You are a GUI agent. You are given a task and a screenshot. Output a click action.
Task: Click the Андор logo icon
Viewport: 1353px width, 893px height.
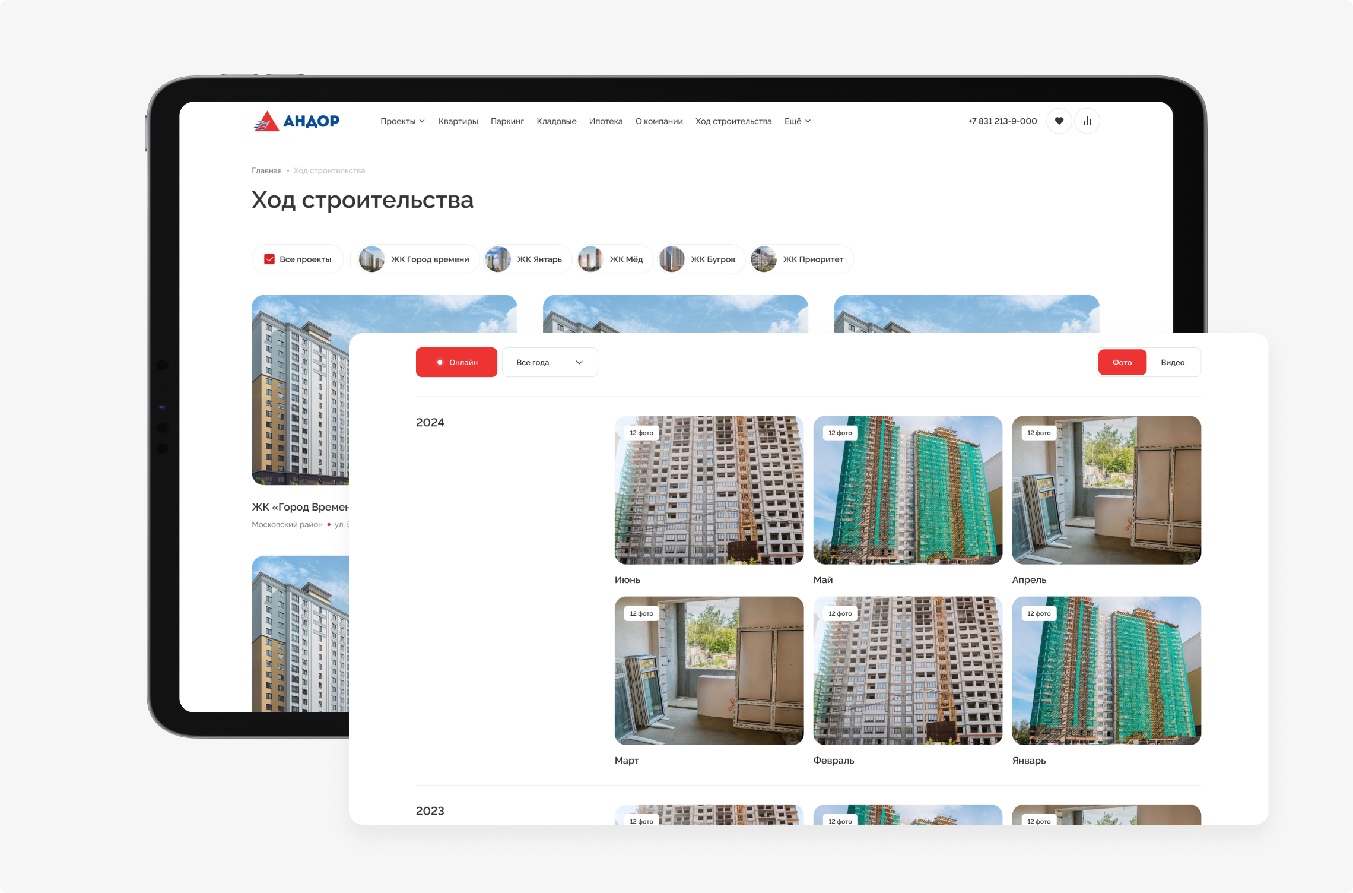click(x=266, y=121)
